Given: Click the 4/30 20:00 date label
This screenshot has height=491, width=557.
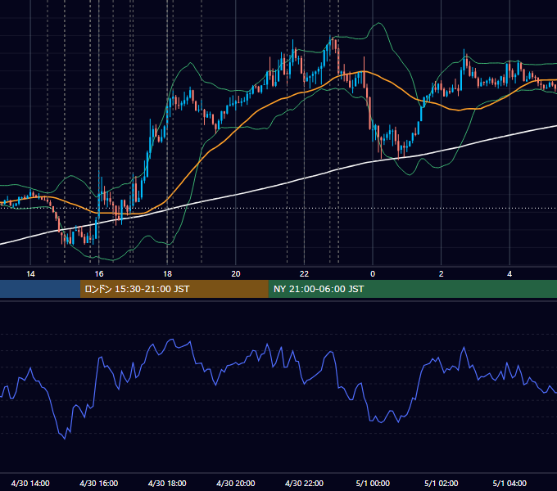Looking at the screenshot, I should (236, 483).
